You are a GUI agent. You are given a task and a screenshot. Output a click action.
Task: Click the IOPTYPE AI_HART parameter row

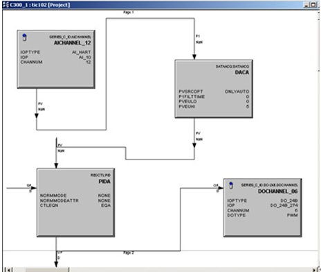[x=55, y=52]
